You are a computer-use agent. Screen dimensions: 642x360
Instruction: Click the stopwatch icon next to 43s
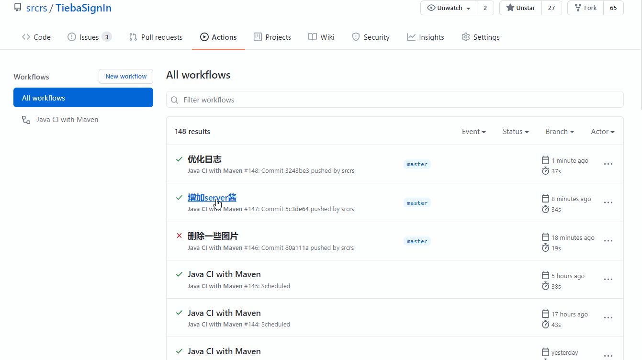(x=545, y=325)
